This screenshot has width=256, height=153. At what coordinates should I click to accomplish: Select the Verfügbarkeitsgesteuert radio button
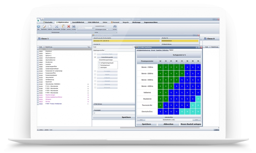point(99,63)
